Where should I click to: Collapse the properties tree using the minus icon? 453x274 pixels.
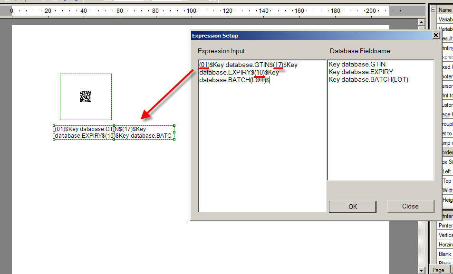click(433, 9)
